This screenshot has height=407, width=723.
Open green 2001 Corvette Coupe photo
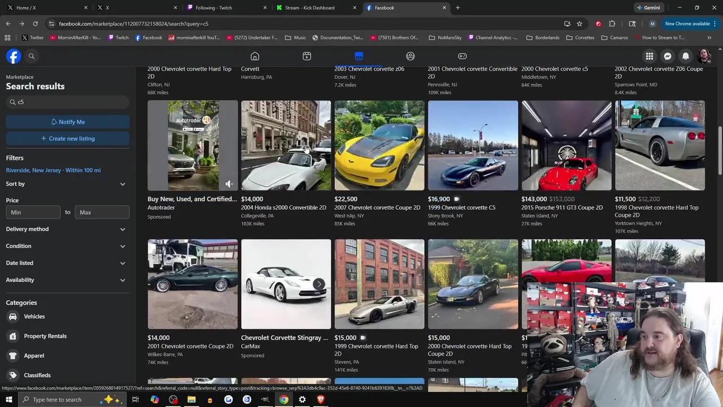coord(193,284)
